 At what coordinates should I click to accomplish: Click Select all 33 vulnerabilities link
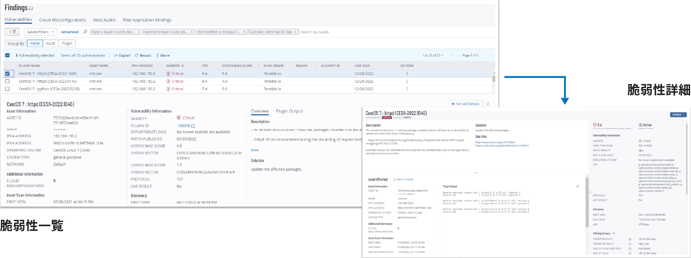pos(83,55)
